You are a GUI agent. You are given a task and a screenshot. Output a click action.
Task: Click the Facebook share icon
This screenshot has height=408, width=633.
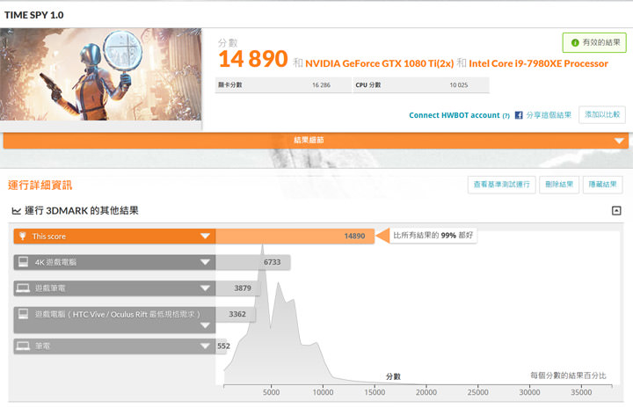click(x=519, y=115)
